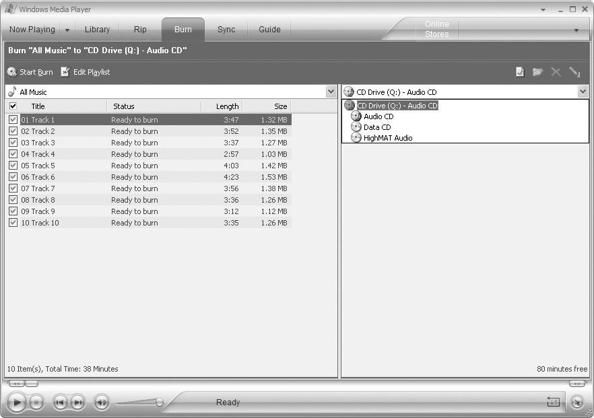
Task: Click the view full screen icon near Ready bar
Action: coord(554,402)
